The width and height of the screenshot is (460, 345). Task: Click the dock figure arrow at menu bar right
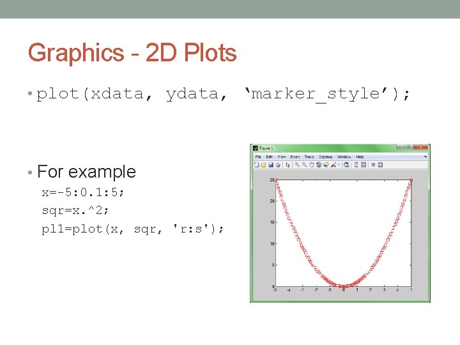425,157
